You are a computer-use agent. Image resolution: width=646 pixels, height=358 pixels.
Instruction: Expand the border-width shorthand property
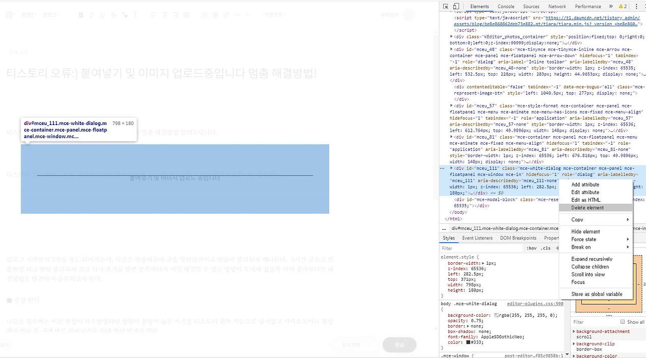(483, 263)
